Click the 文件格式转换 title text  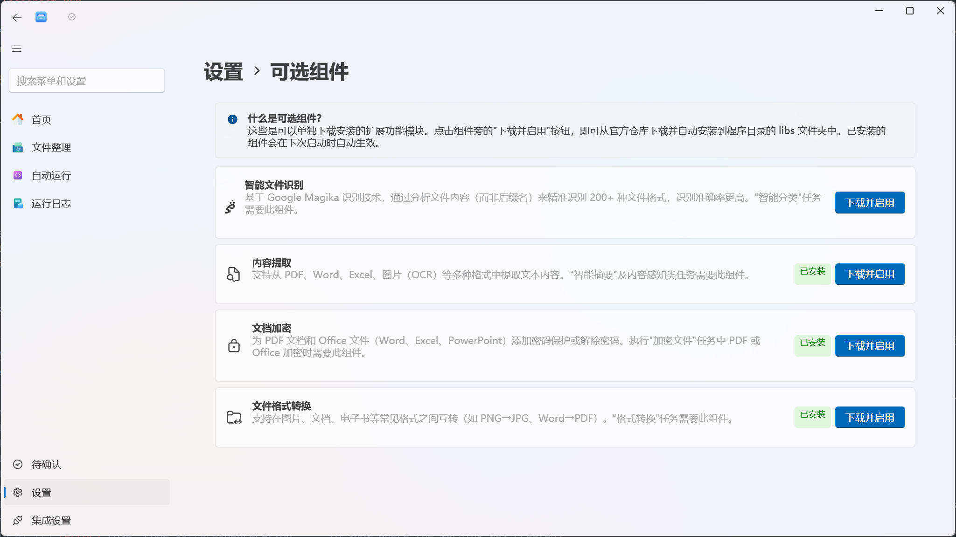tap(281, 406)
